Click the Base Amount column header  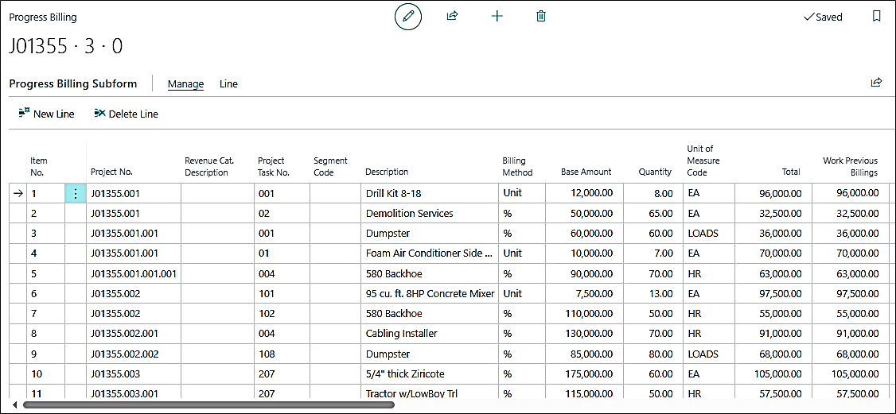[x=586, y=172]
